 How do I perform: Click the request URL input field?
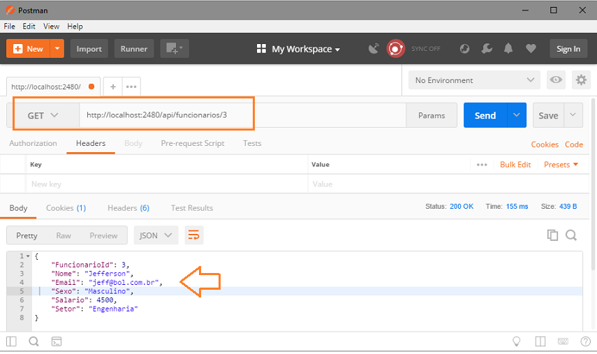click(x=242, y=115)
